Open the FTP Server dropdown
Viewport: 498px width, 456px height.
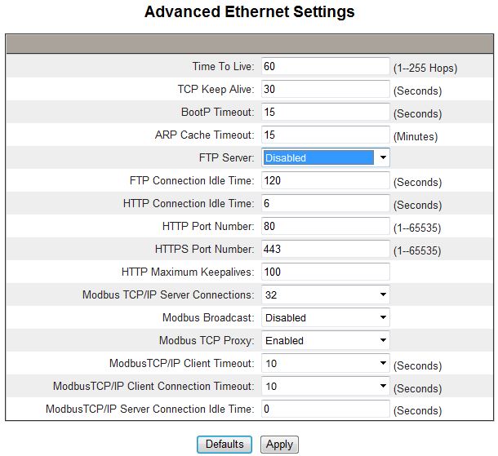pyautogui.click(x=325, y=157)
